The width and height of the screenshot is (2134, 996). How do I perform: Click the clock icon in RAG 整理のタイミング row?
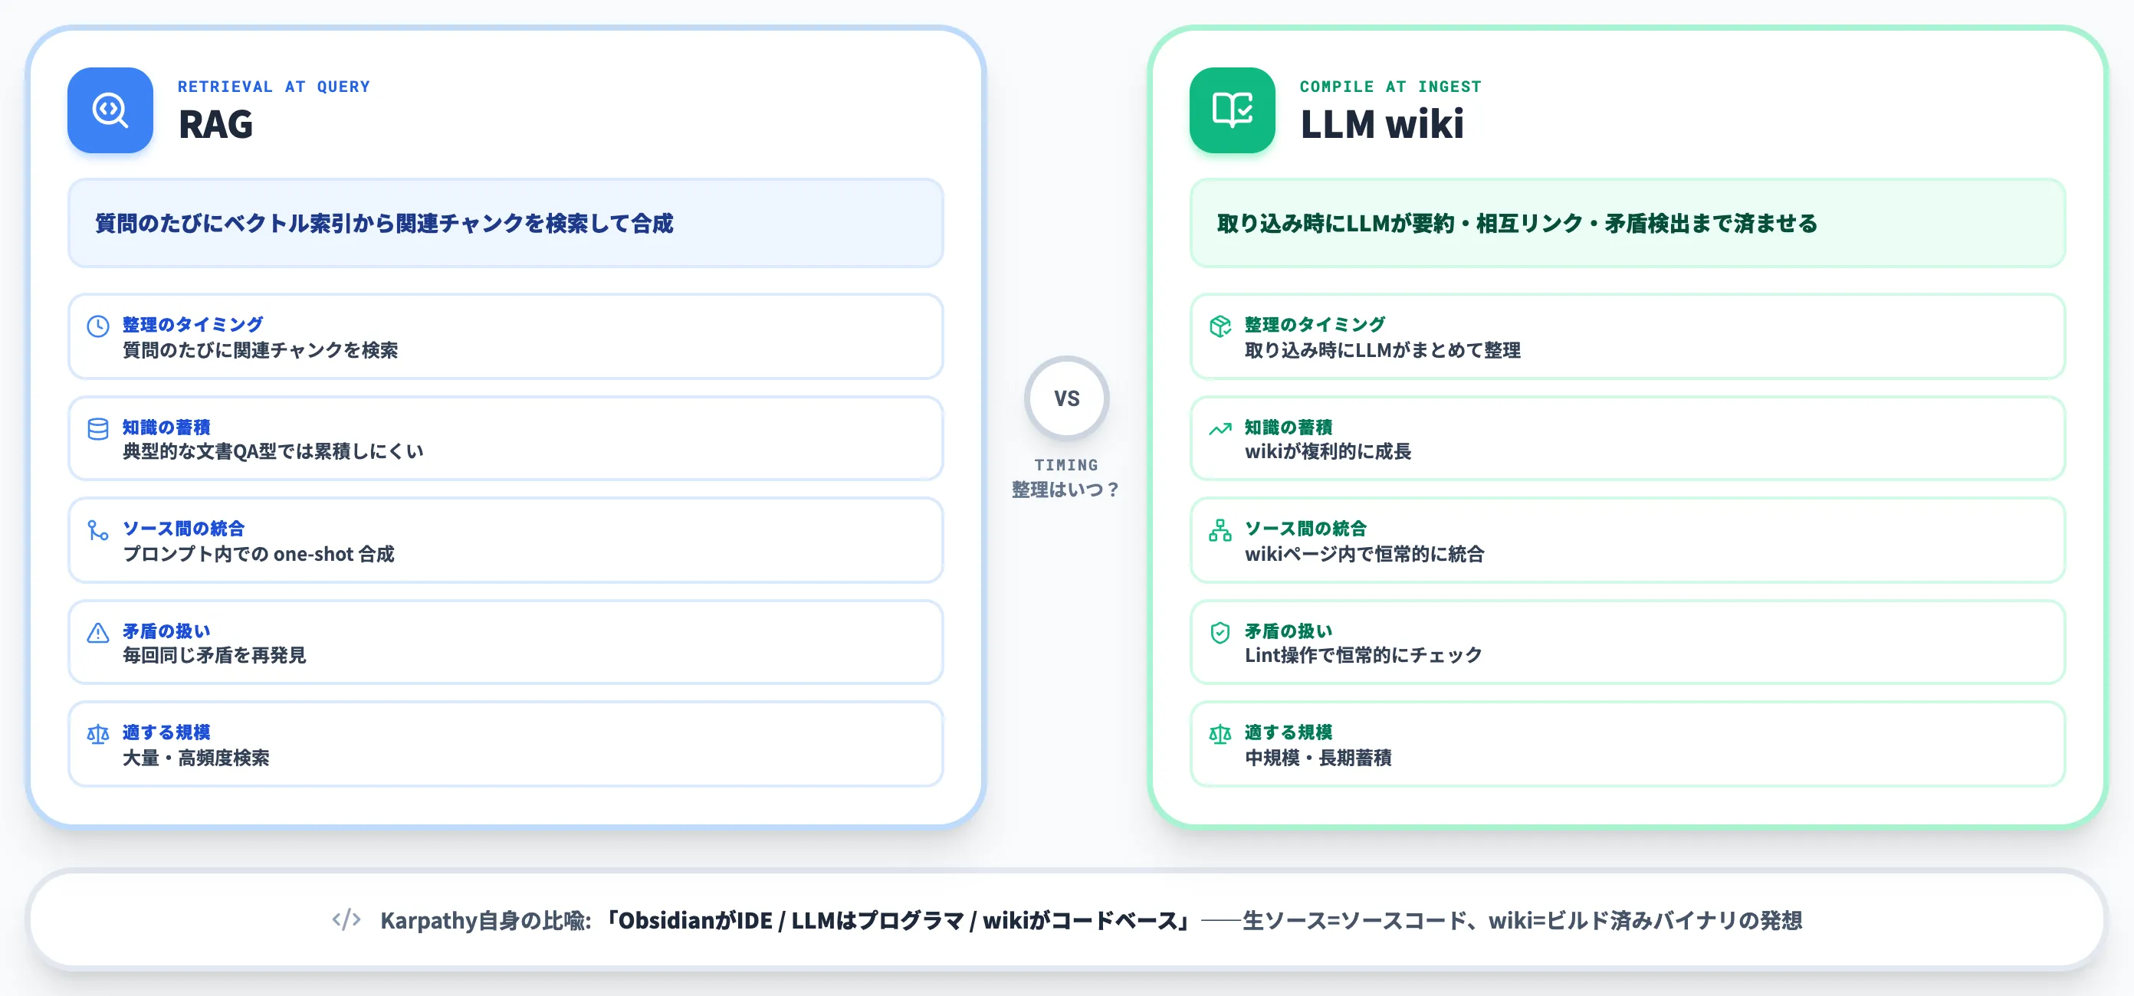click(98, 326)
